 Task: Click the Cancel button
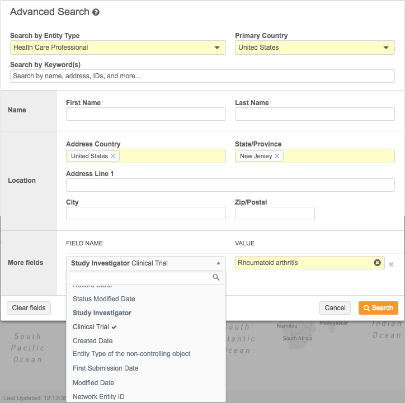point(335,308)
